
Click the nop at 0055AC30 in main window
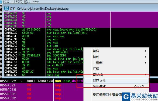pos(58,90)
